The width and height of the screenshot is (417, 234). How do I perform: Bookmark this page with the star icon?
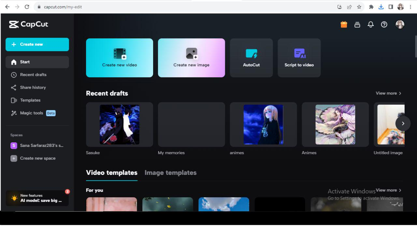[359, 6]
